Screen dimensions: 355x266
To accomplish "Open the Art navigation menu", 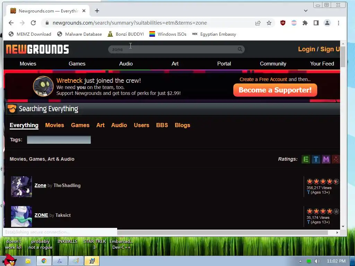I will point(175,64).
